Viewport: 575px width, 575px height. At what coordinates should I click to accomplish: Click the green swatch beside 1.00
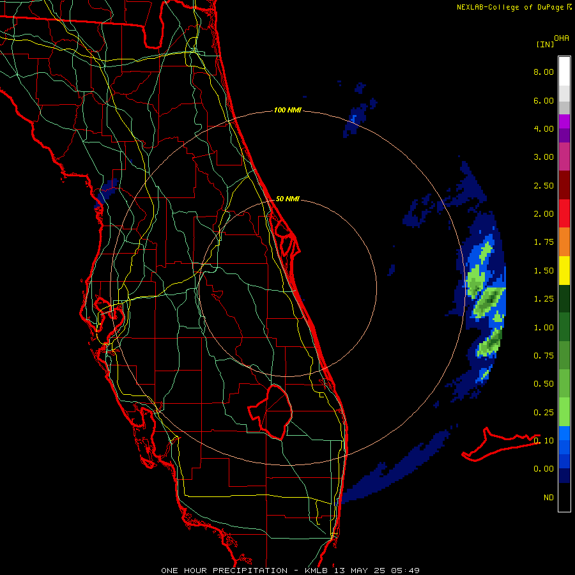pos(564,327)
